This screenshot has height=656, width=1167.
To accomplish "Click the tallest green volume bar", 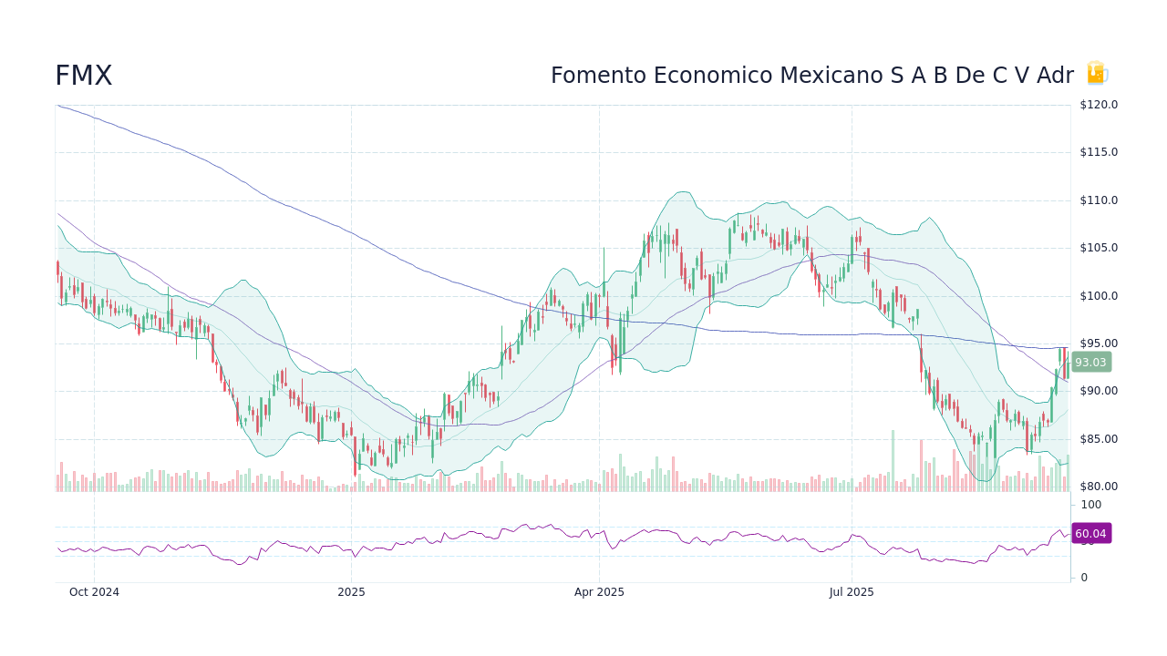I will 892,460.
